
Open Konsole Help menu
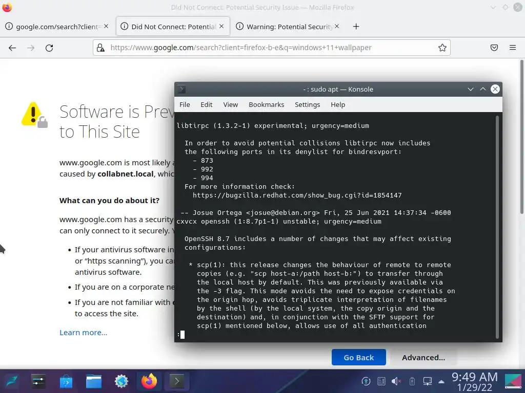point(338,104)
